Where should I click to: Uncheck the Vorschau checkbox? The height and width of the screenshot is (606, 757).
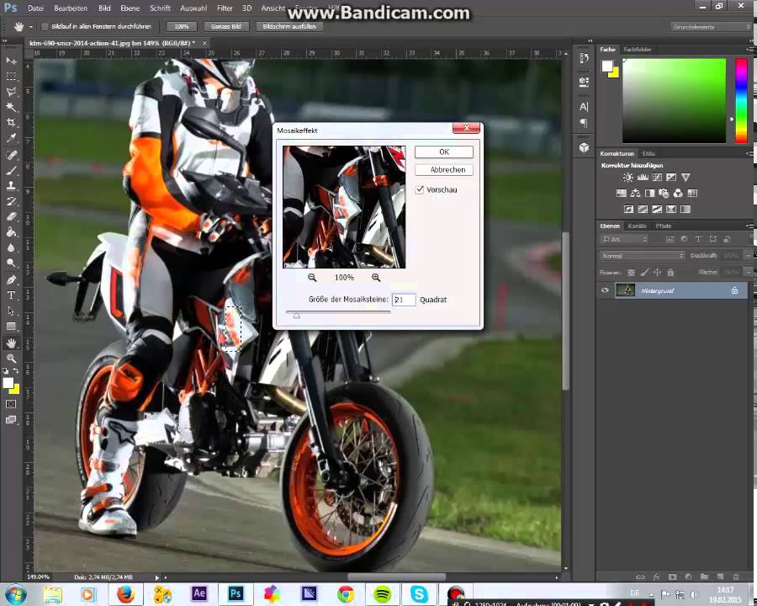[x=420, y=189]
